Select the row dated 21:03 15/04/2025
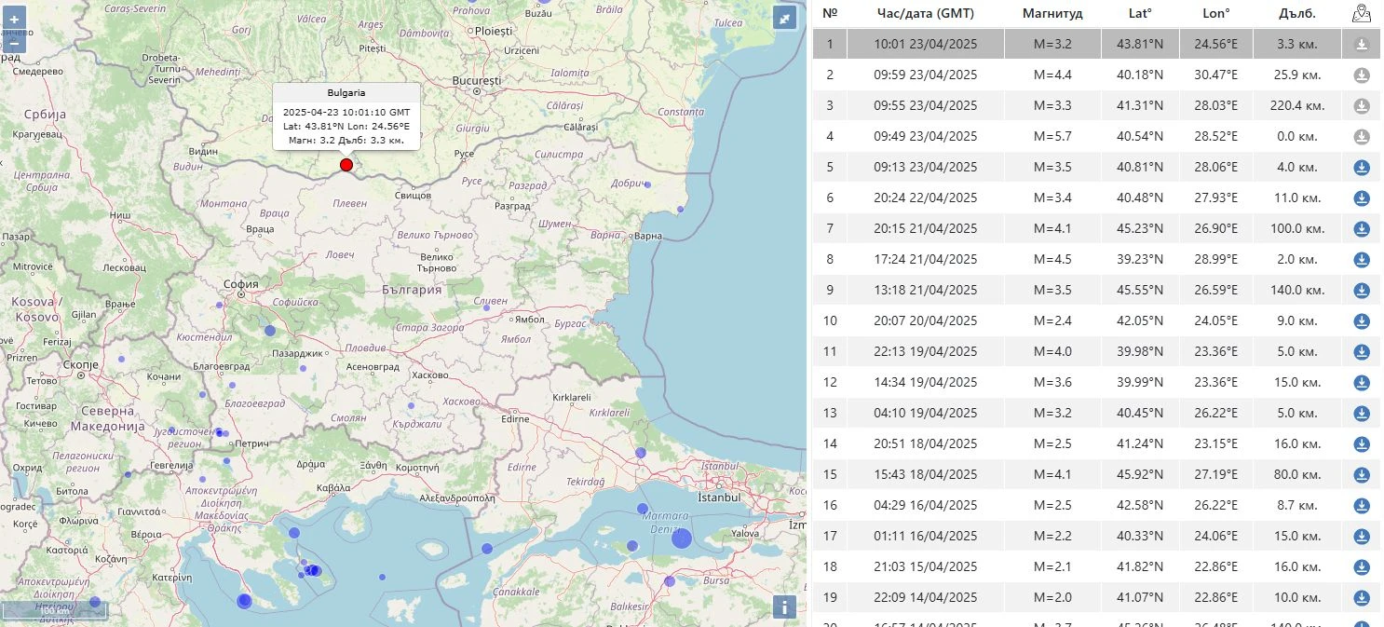The width and height of the screenshot is (1384, 627). (x=1096, y=566)
